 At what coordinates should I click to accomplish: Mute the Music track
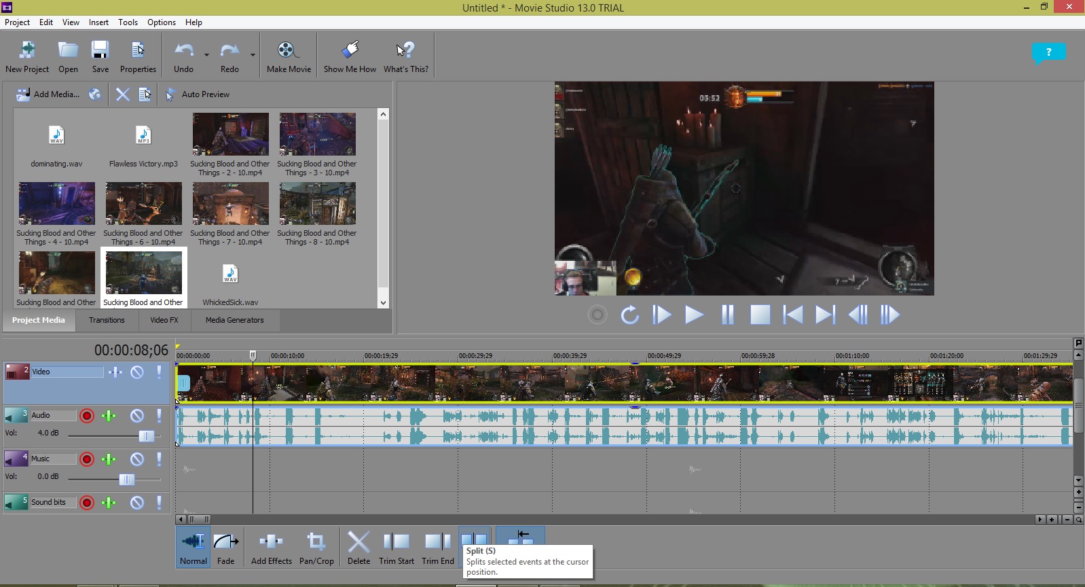[137, 459]
